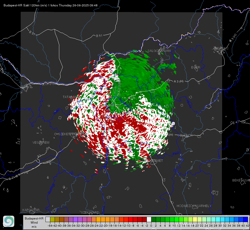Select the Heves county label
The width and height of the screenshot is (250, 230).
coord(189,104)
